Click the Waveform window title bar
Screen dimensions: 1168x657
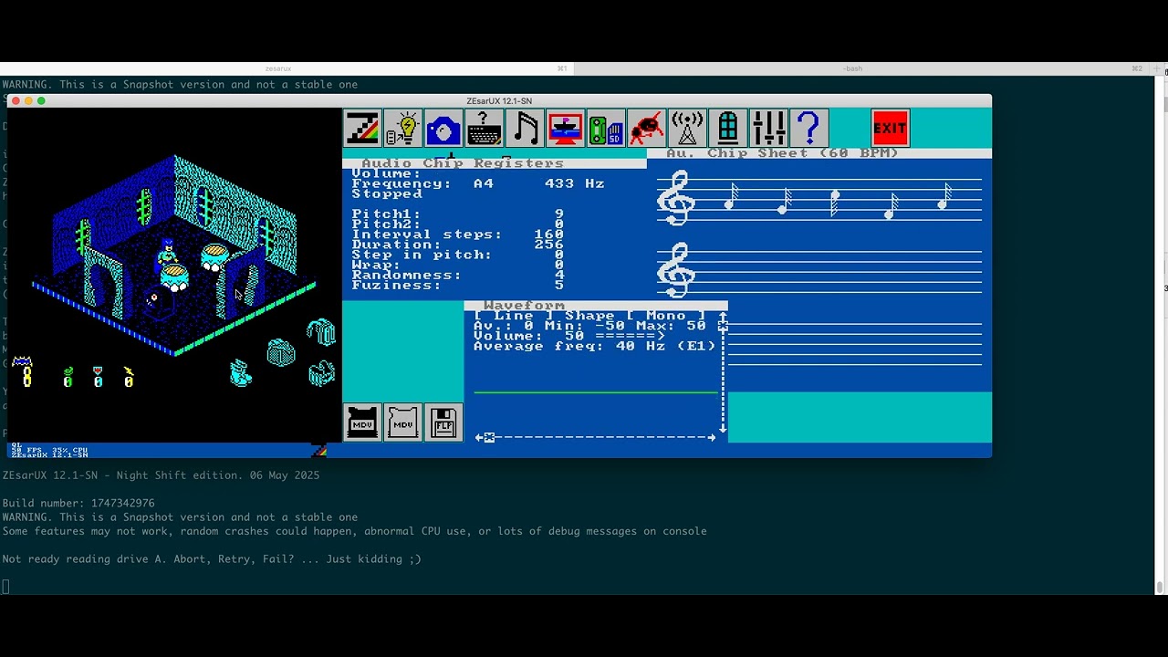(x=596, y=306)
